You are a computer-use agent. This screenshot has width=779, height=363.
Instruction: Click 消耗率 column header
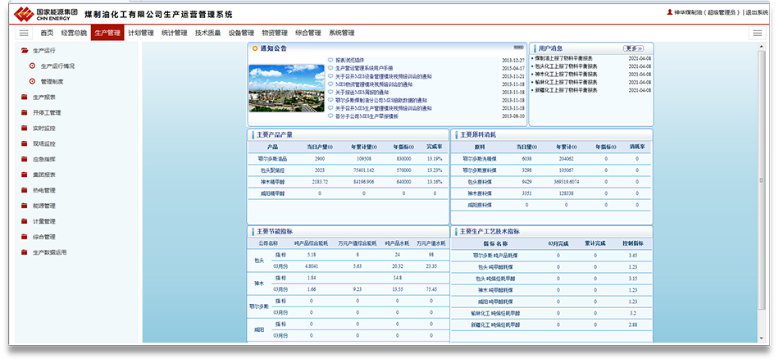637,147
